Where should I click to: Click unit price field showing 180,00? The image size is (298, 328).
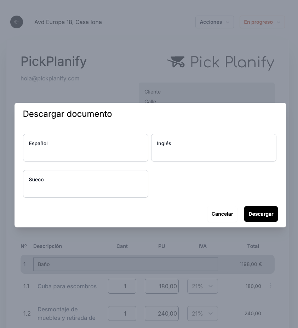point(162,286)
